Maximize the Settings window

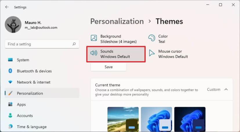220,5
